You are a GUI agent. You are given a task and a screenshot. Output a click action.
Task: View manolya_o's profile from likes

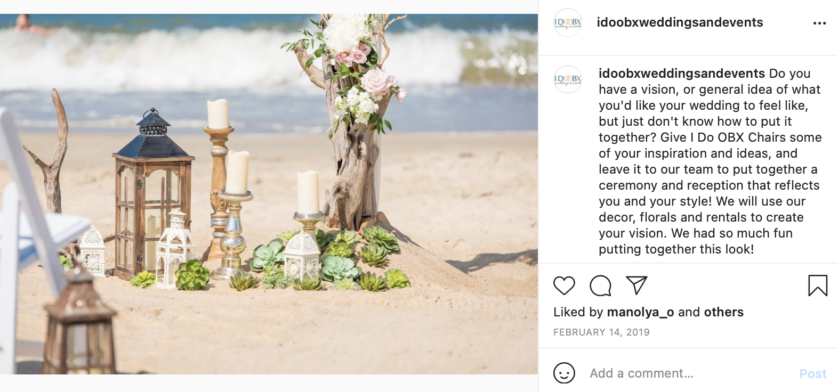pyautogui.click(x=641, y=312)
